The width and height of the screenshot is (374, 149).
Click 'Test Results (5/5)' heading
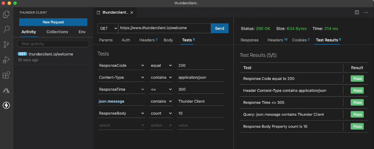click(258, 55)
